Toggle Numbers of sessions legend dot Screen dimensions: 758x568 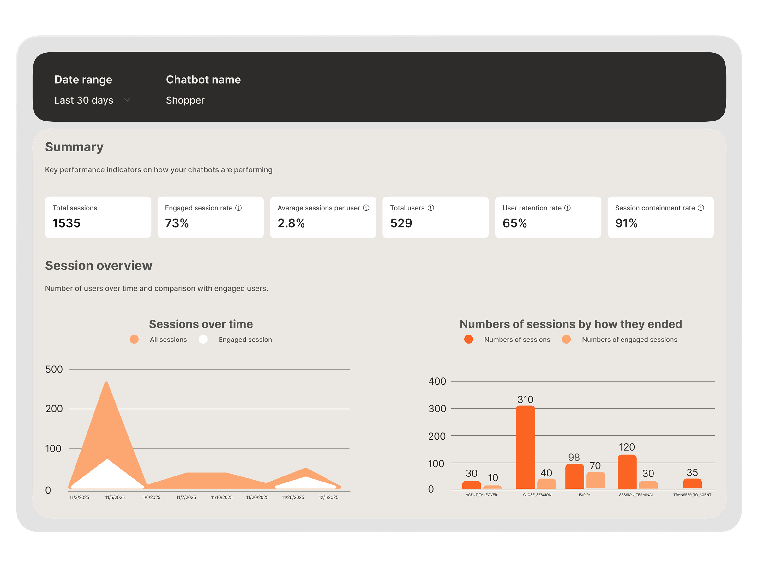tap(468, 339)
